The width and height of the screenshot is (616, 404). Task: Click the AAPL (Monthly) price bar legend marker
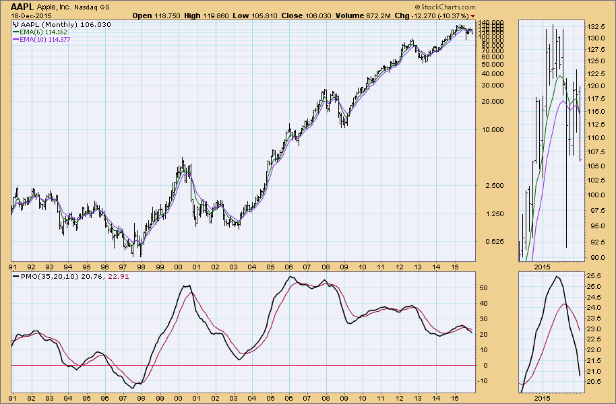(x=16, y=25)
